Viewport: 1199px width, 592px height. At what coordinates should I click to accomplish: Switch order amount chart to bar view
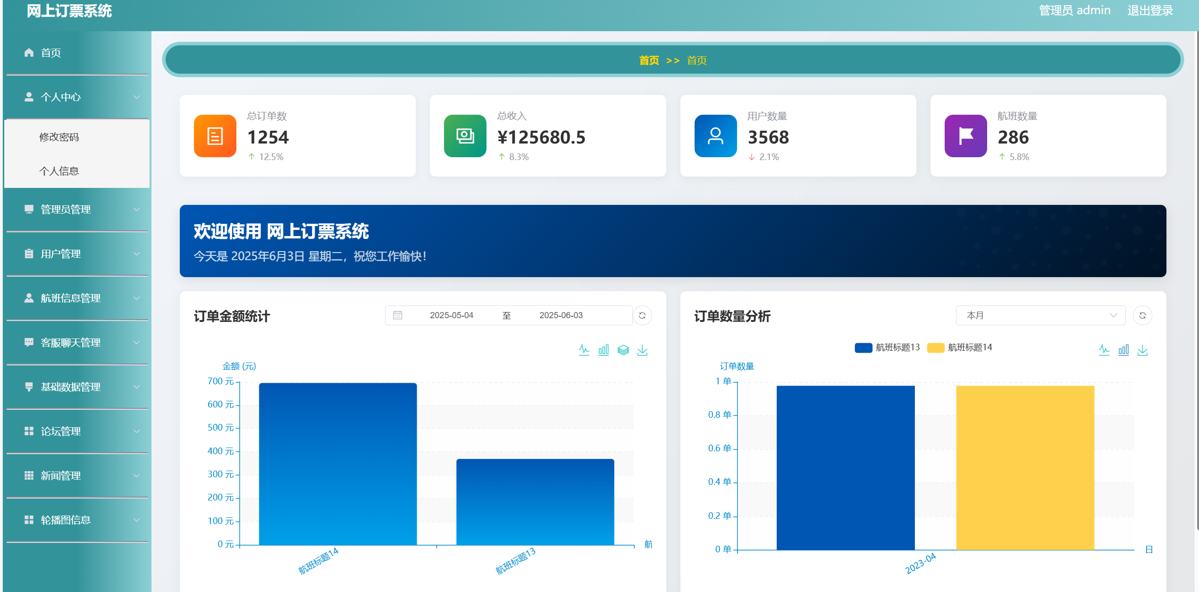pos(604,350)
